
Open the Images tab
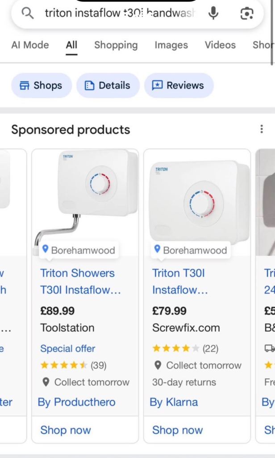pyautogui.click(x=171, y=45)
